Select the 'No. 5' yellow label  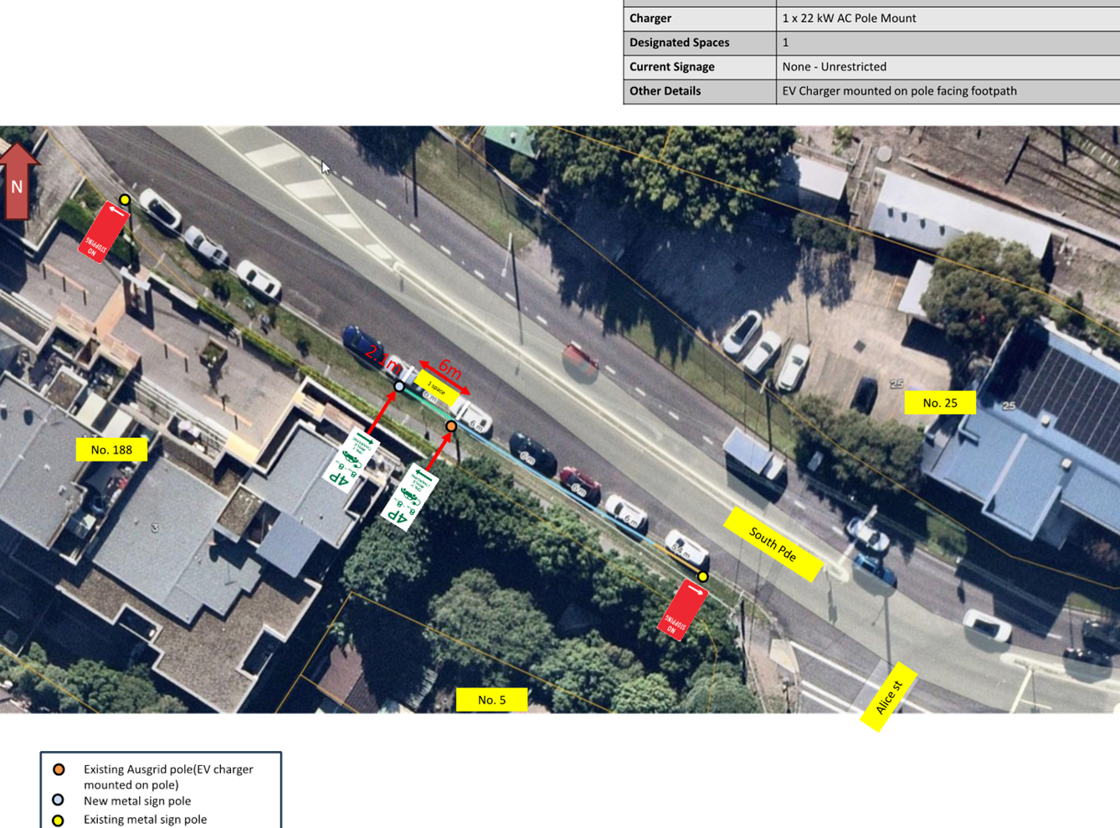click(491, 699)
